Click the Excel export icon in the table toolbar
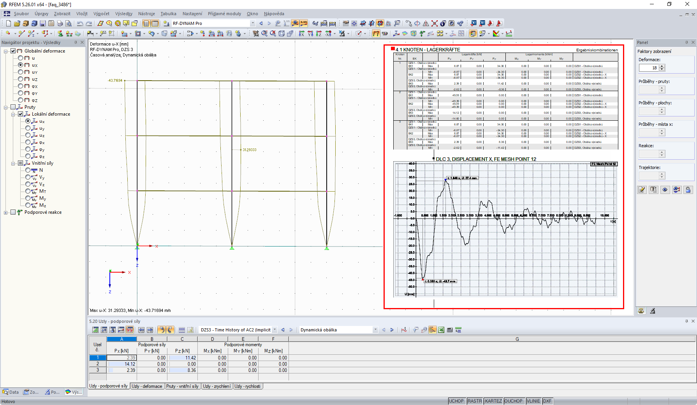697x405 pixels. [441, 330]
